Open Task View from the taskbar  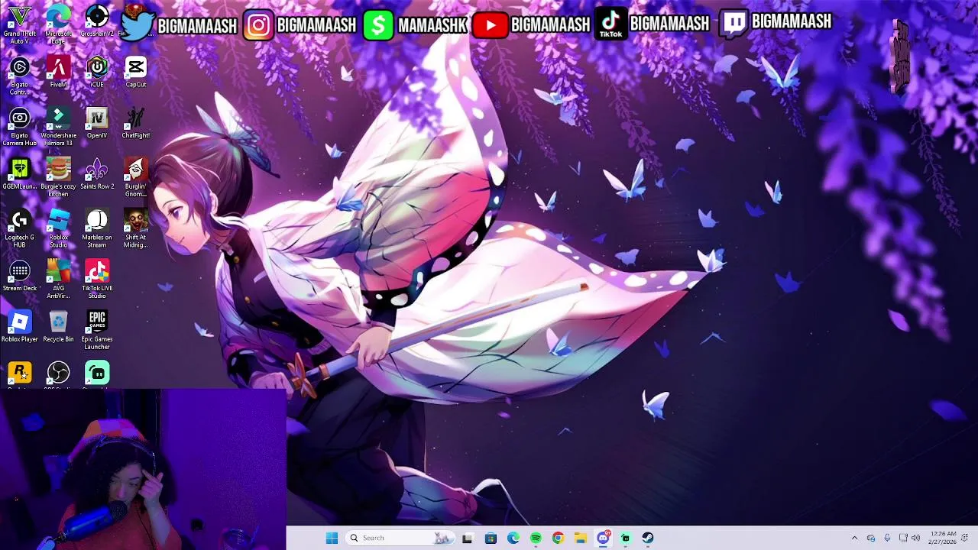(x=467, y=538)
